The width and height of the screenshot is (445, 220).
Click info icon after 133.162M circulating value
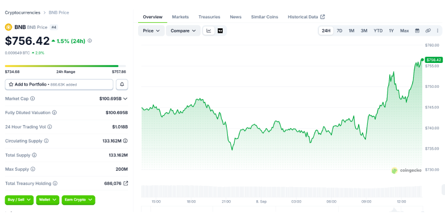125,141
